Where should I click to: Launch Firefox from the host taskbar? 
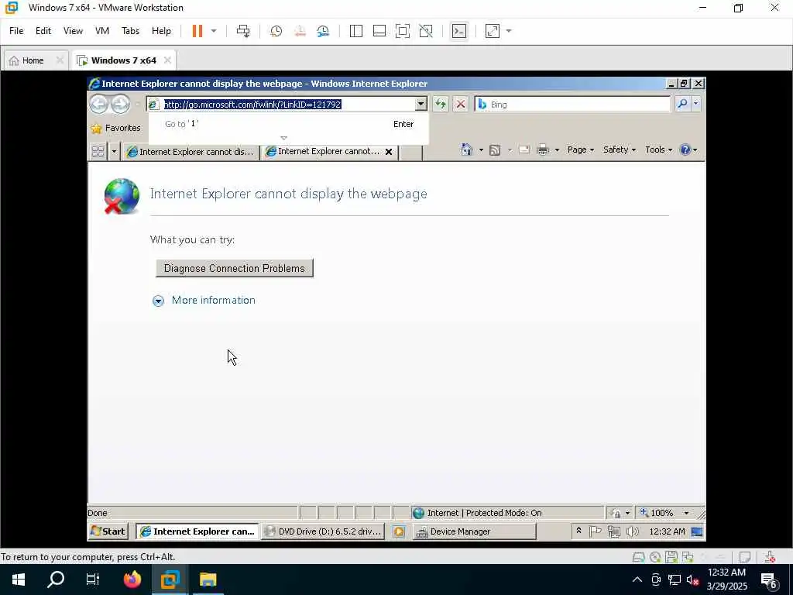click(132, 580)
